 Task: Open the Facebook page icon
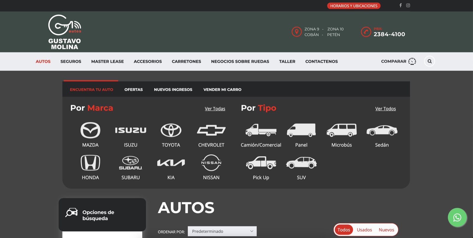click(401, 5)
